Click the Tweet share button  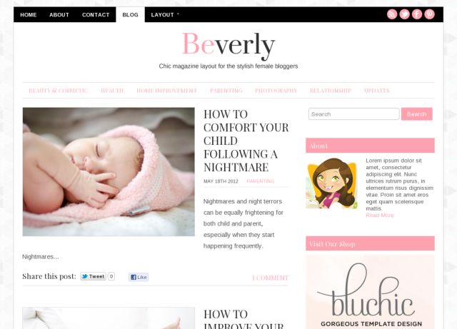click(x=93, y=276)
